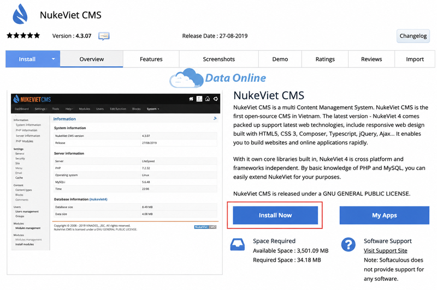Screen dimensions: 437x290
Task: Click the NukeViet CMS flame logo
Action: pos(20,14)
